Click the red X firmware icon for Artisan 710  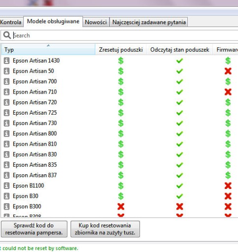(x=228, y=92)
